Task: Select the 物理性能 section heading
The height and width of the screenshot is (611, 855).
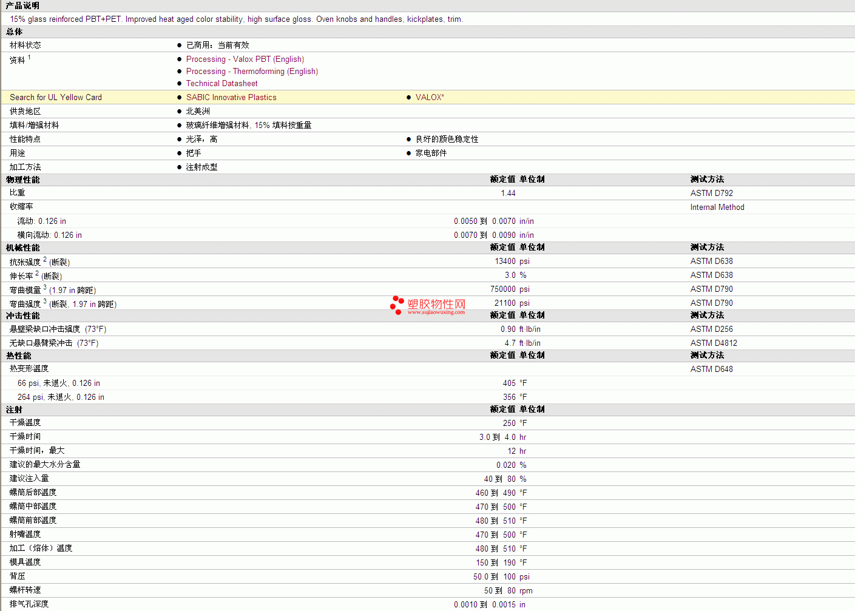Action: pyautogui.click(x=22, y=180)
